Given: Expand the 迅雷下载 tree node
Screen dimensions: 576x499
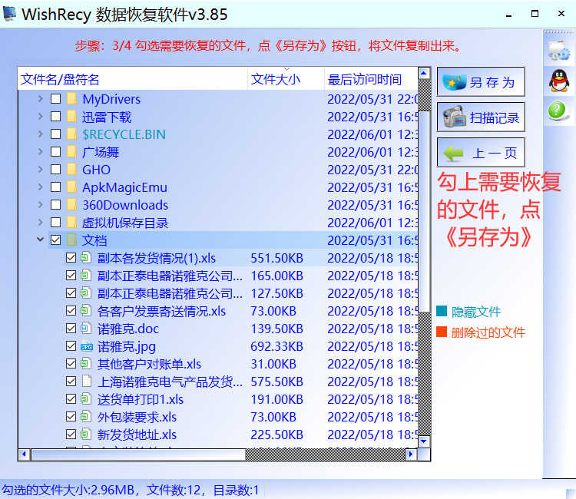Looking at the screenshot, I should (x=41, y=117).
